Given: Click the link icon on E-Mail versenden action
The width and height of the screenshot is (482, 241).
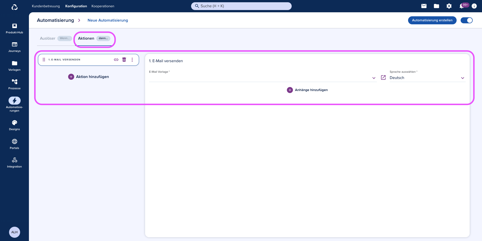Looking at the screenshot, I should click(116, 60).
